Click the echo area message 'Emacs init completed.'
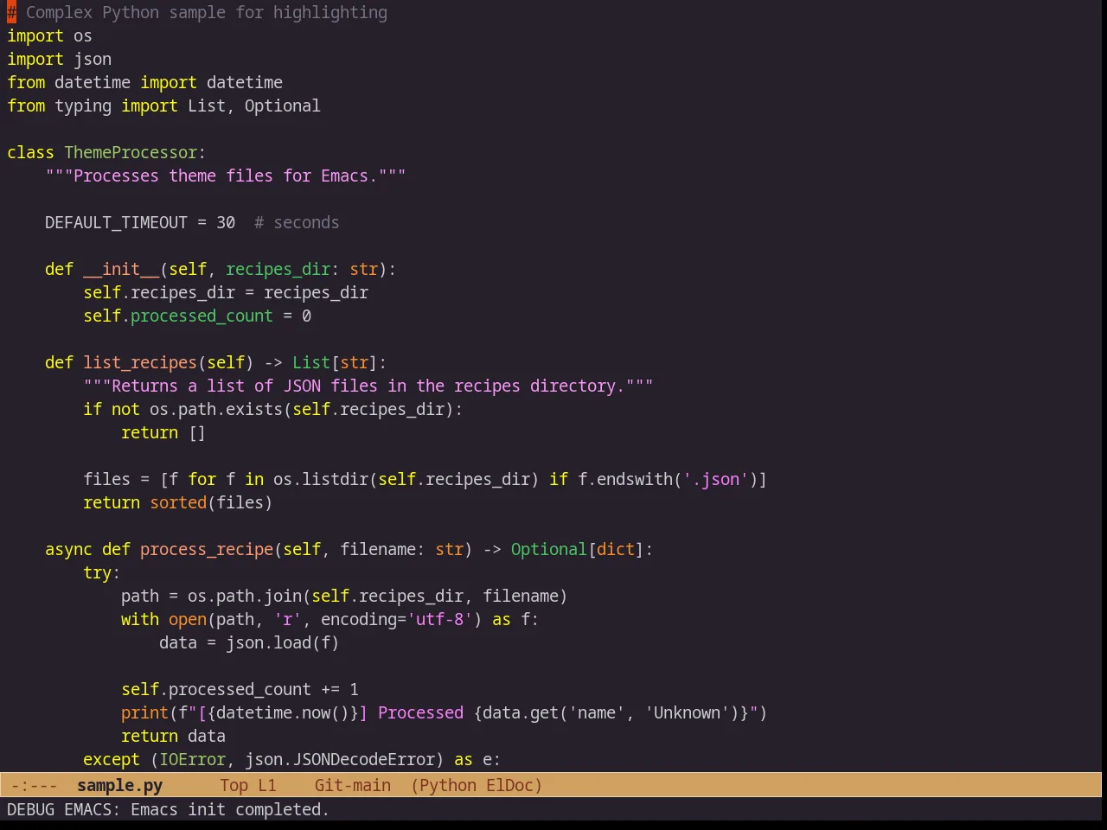This screenshot has height=830, width=1107. [229, 809]
